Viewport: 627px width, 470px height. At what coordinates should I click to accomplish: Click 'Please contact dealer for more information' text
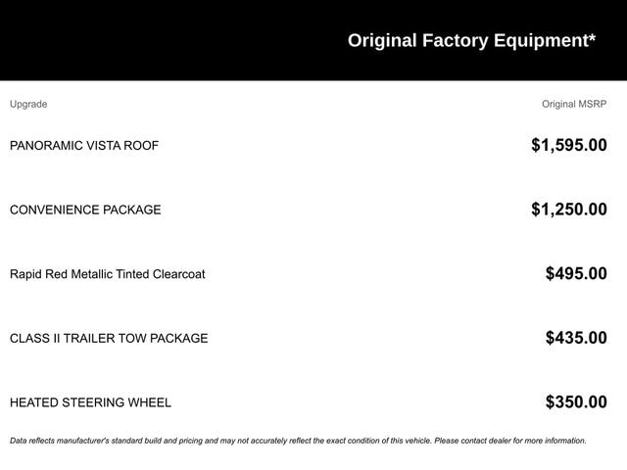coord(509,441)
